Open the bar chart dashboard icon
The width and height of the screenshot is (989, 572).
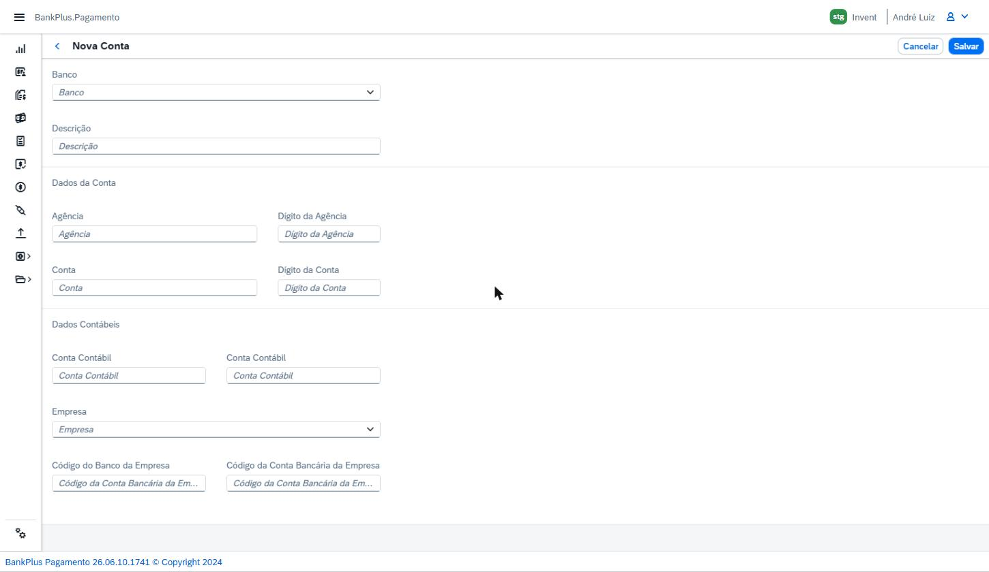click(20, 49)
